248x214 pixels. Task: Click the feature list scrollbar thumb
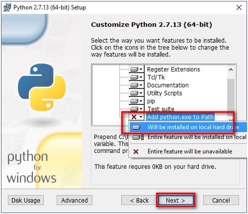click(231, 95)
